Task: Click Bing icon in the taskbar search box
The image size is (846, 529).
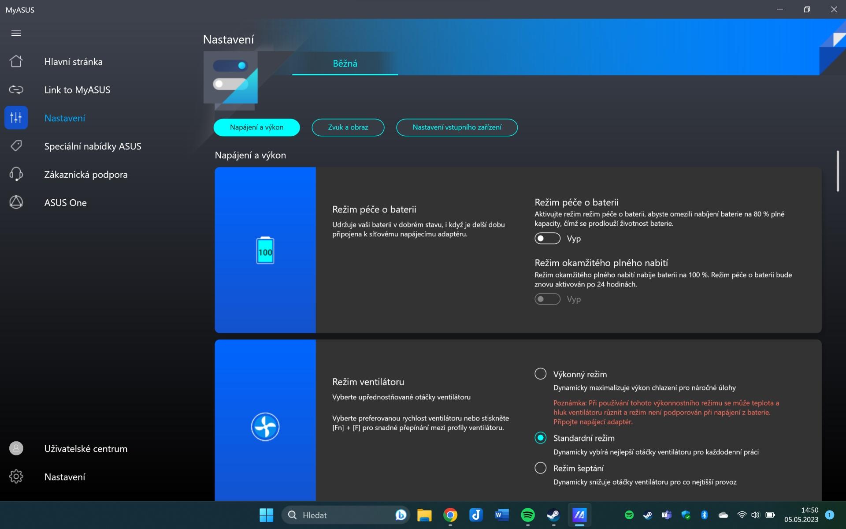Action: pos(401,515)
